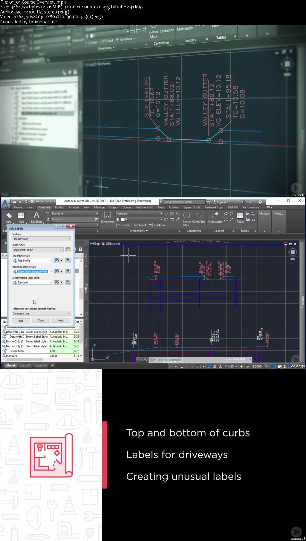Switch to the Express Tools ribbon tab
The width and height of the screenshot is (306, 541).
192,207
